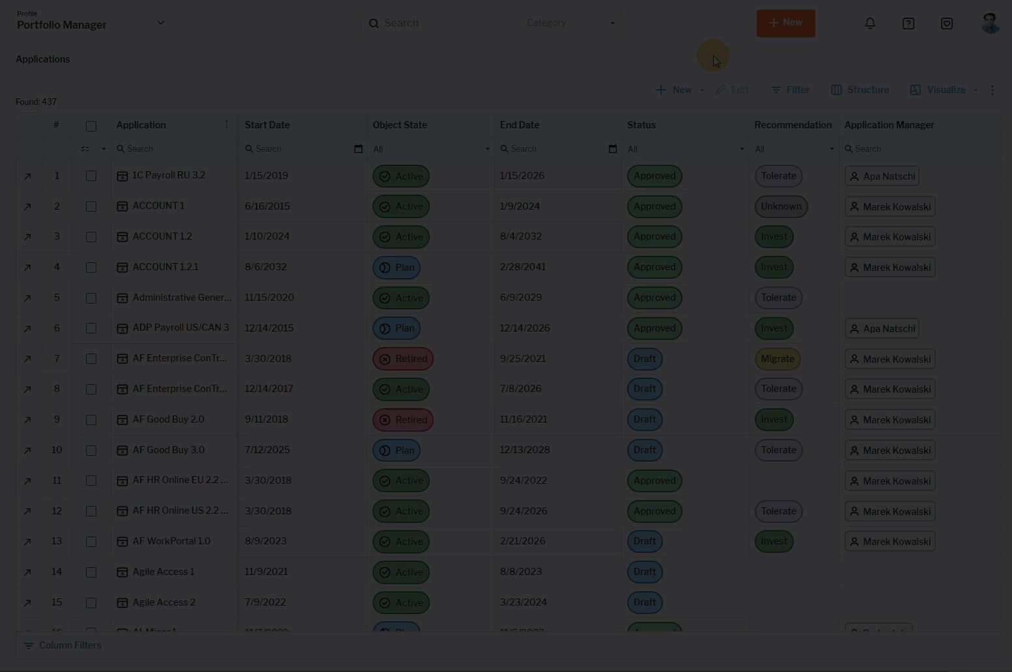
Task: Click the Start Date calendar picker icon
Action: coord(358,149)
